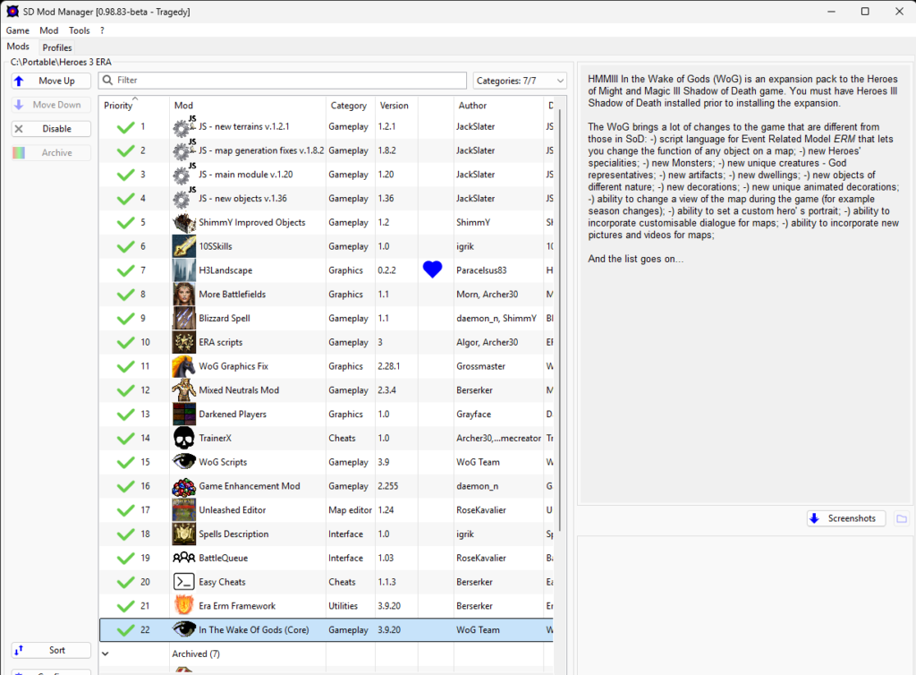Image resolution: width=916 pixels, height=675 pixels.
Task: Click the WoG Graphics Fix horse icon
Action: [184, 366]
